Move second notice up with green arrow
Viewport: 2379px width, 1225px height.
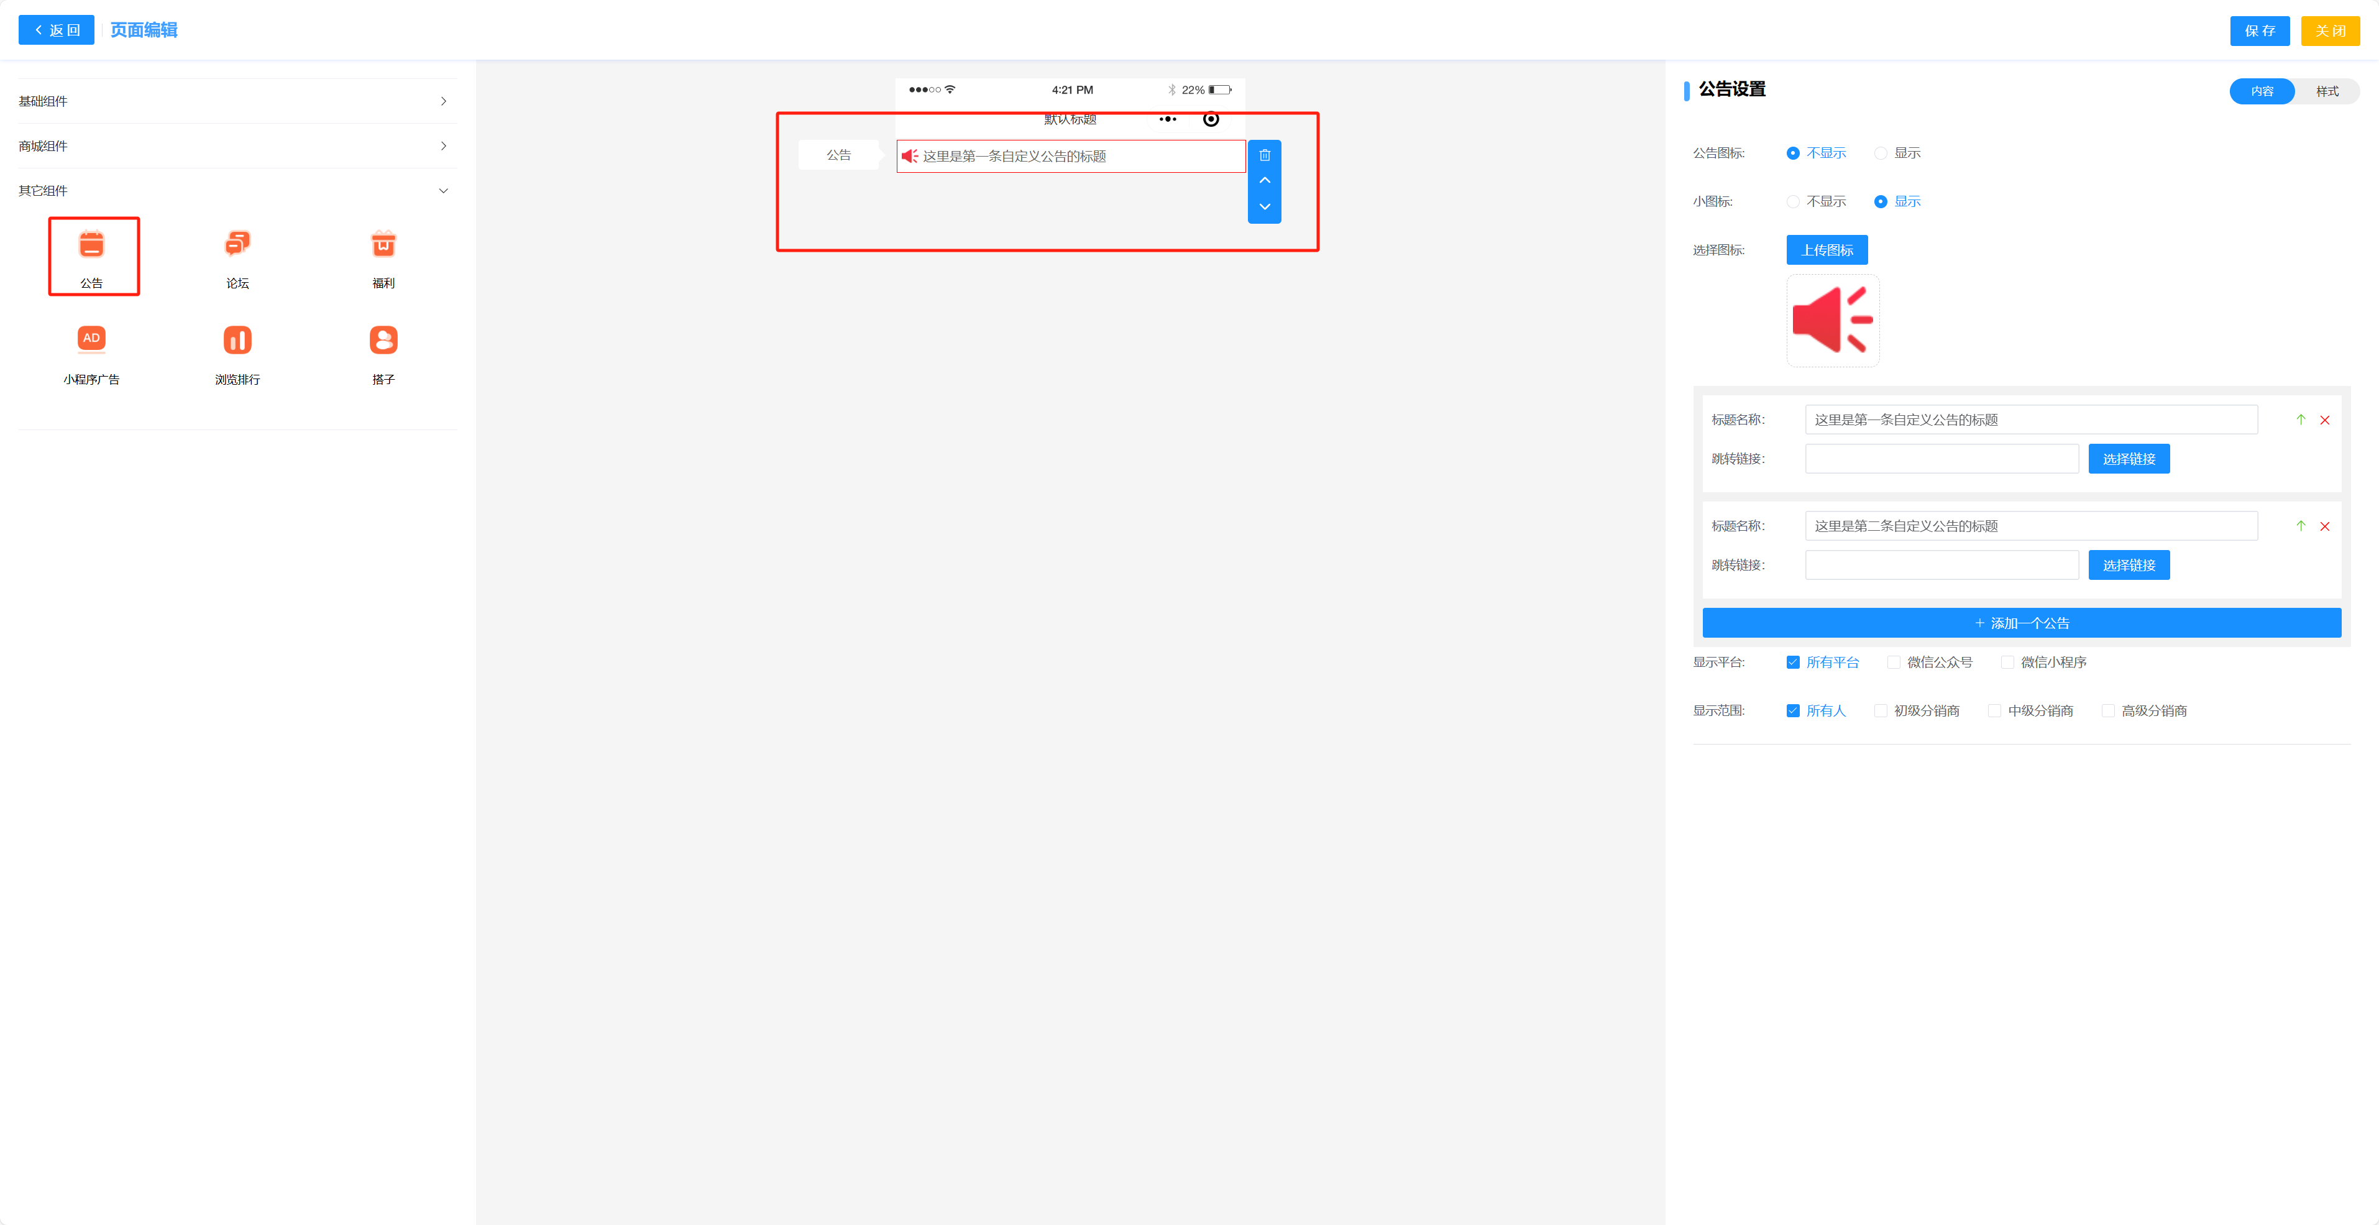click(2301, 526)
